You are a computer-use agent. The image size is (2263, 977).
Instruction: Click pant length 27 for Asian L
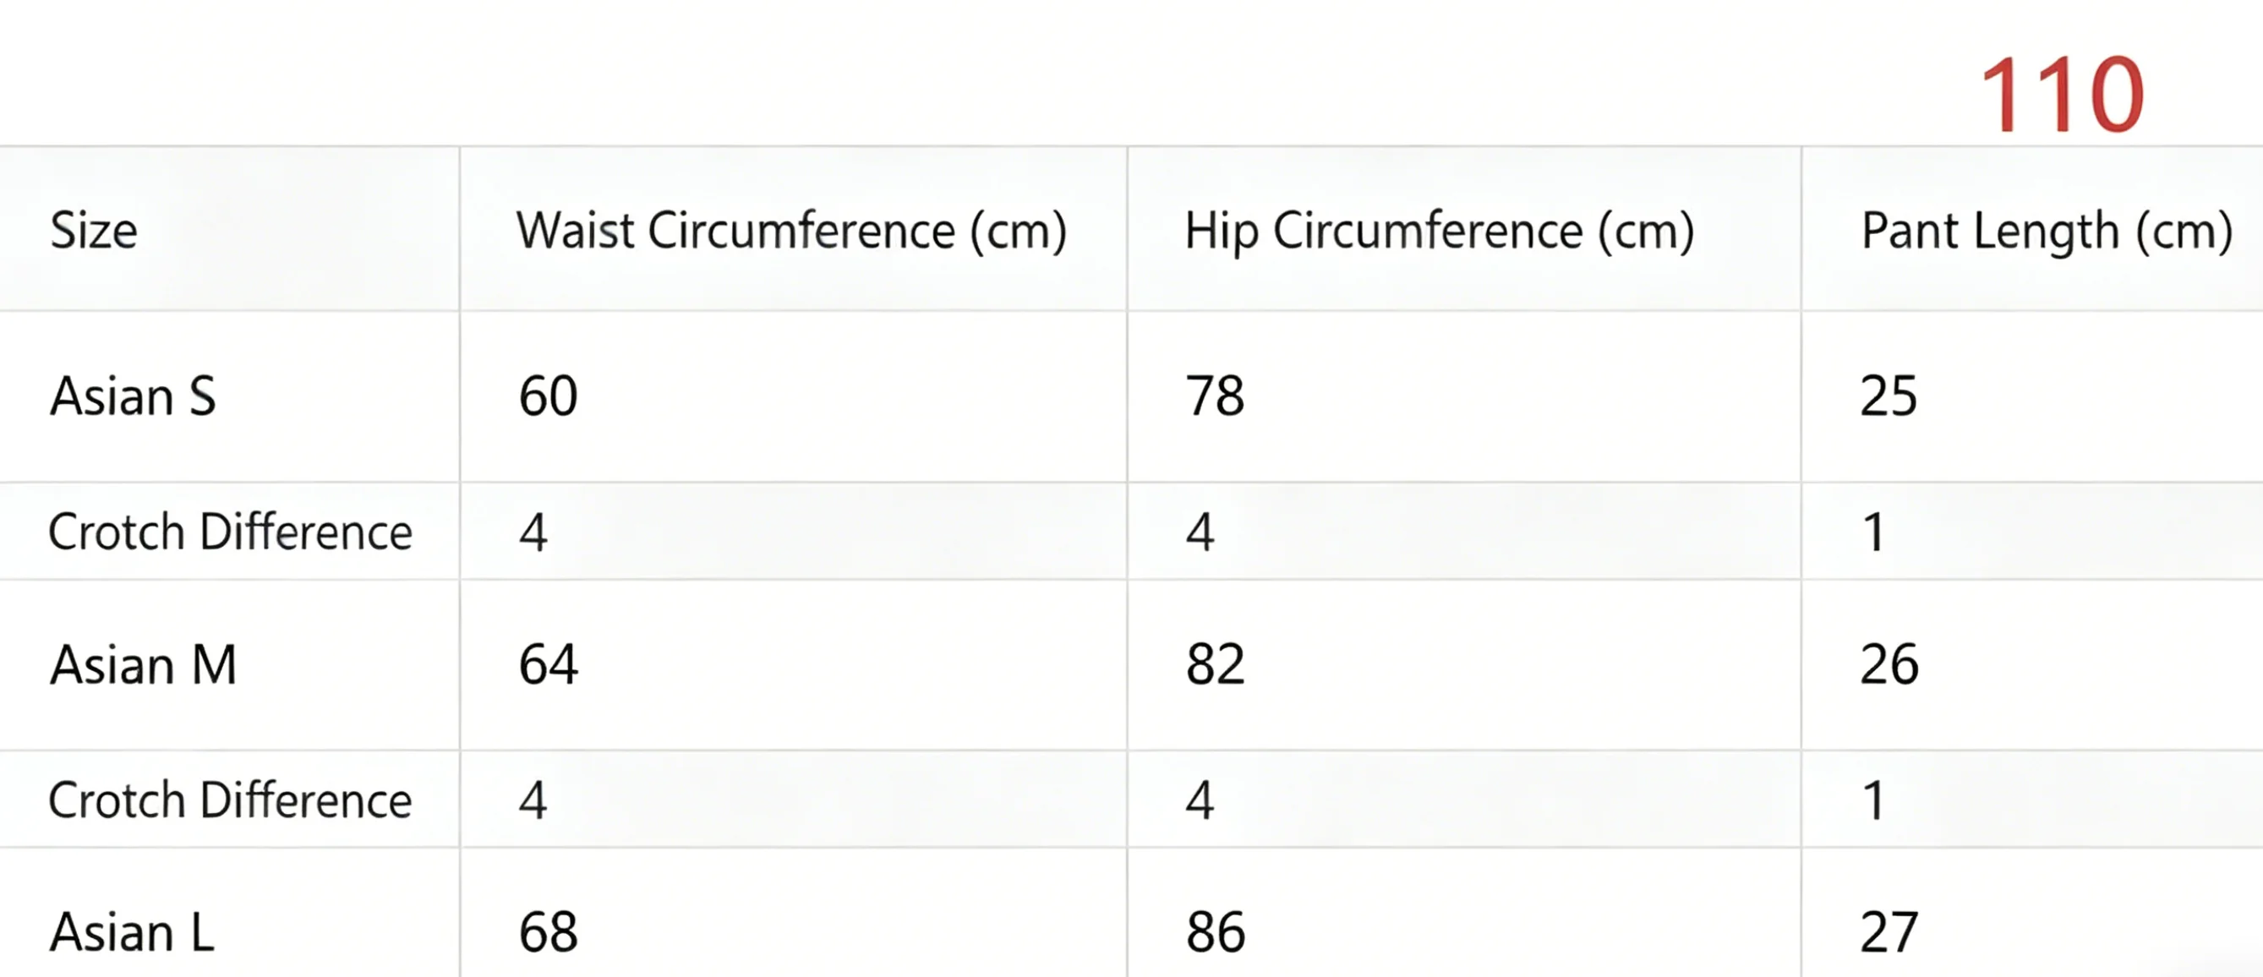coord(1889,932)
